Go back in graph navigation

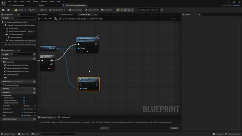45,19
